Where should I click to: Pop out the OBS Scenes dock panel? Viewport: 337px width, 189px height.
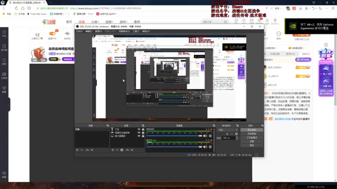tap(108, 126)
